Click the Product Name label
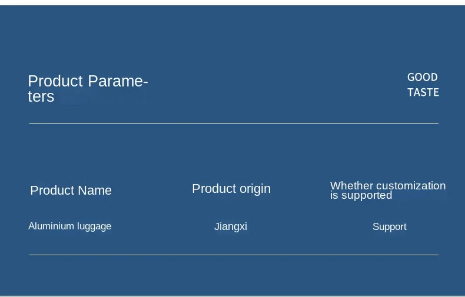This screenshot has height=297, width=465. click(x=71, y=191)
